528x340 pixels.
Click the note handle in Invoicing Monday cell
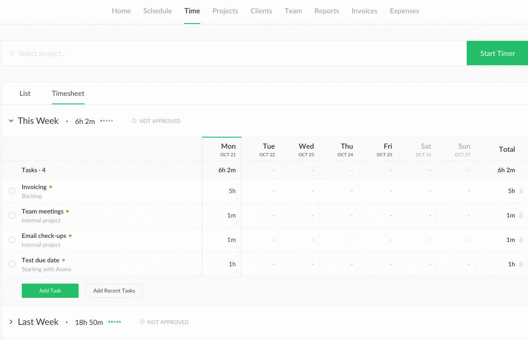point(237,199)
